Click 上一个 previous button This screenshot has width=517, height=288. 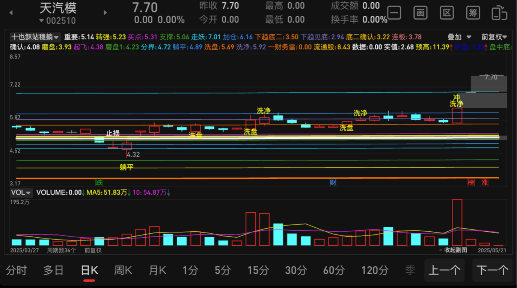tap(445, 270)
